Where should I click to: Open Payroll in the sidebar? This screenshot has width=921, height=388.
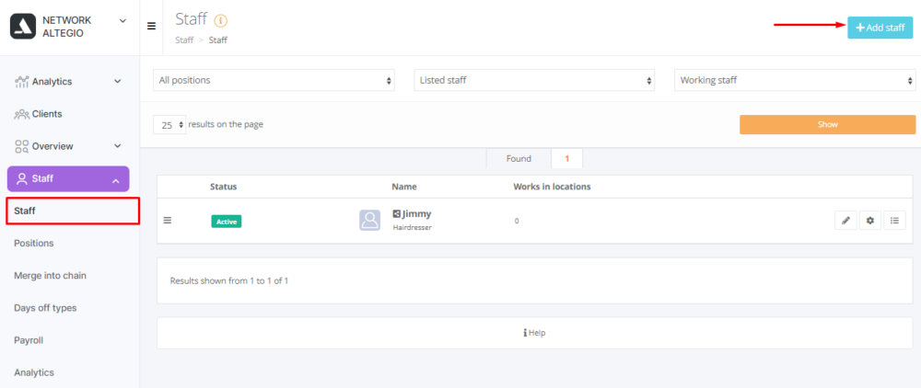[29, 340]
